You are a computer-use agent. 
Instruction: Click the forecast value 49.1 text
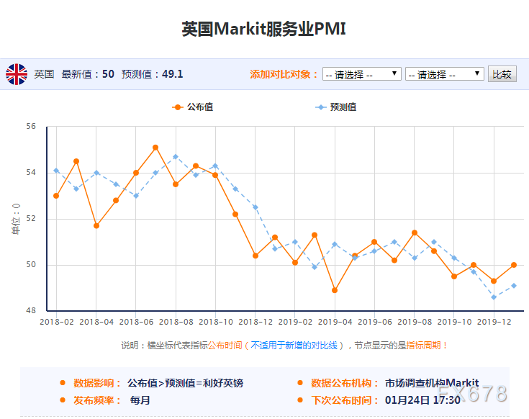(173, 74)
